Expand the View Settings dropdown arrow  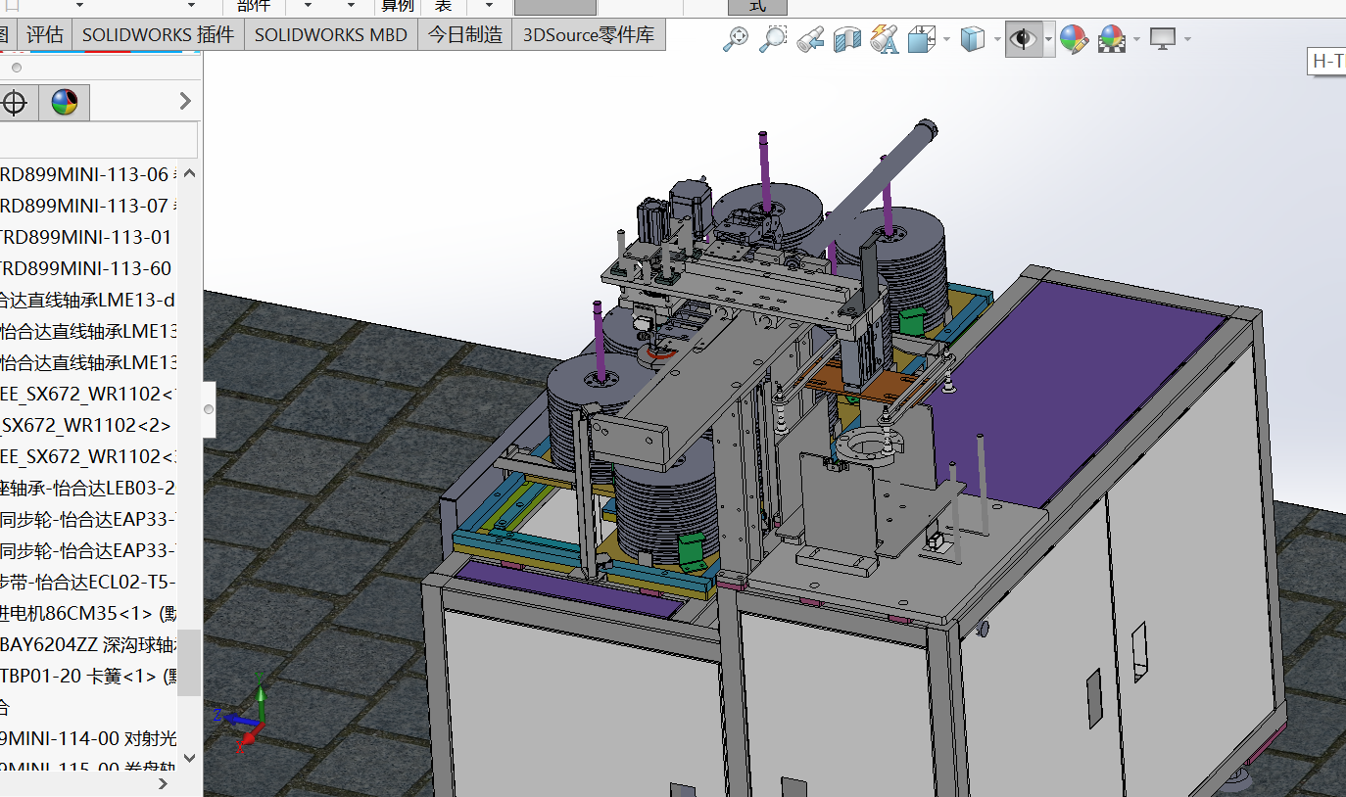(x=1187, y=39)
